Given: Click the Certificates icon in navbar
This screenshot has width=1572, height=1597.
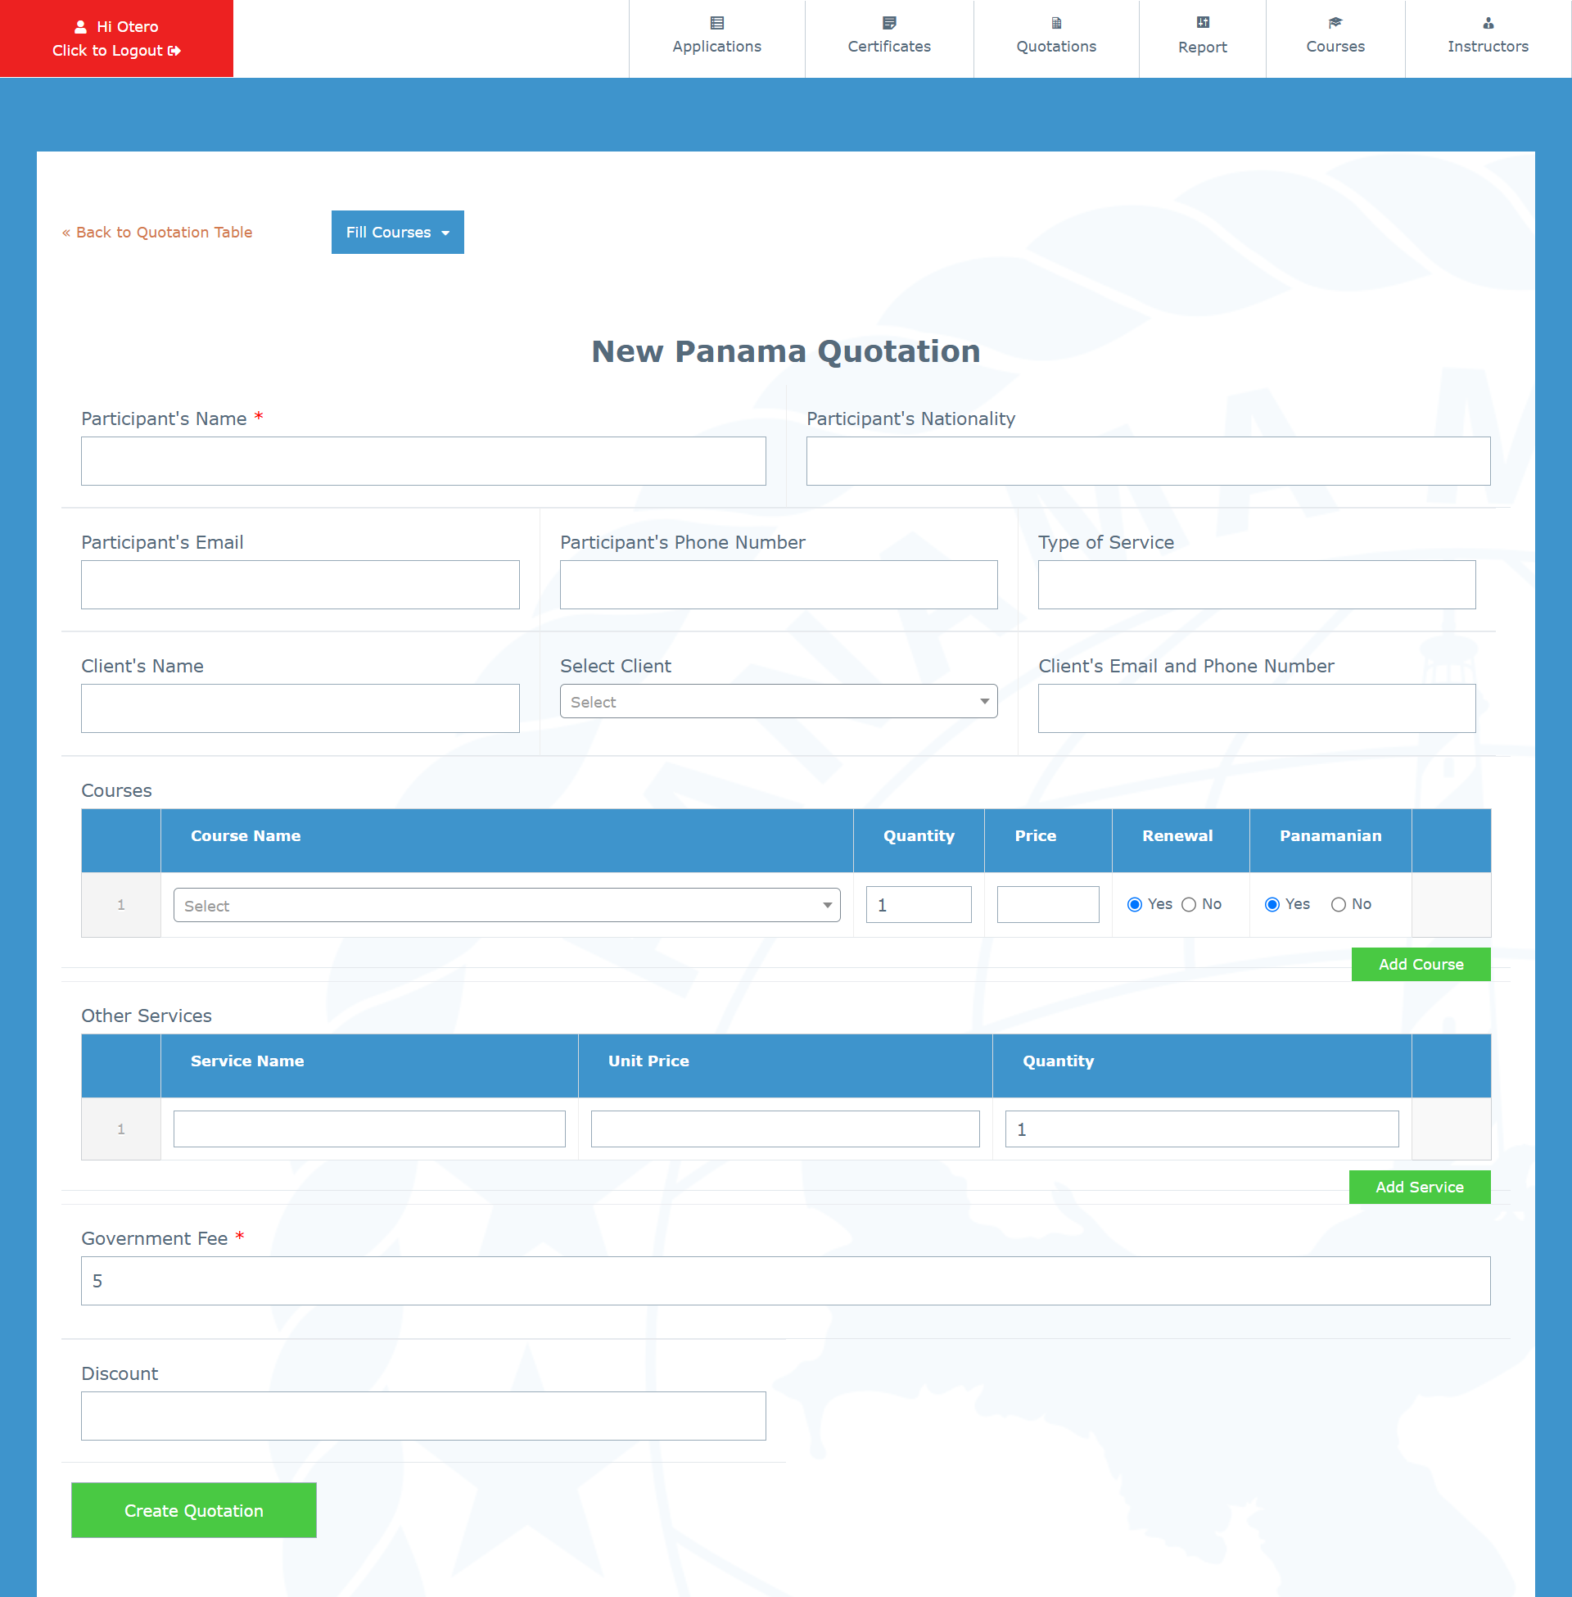Looking at the screenshot, I should click(x=889, y=23).
